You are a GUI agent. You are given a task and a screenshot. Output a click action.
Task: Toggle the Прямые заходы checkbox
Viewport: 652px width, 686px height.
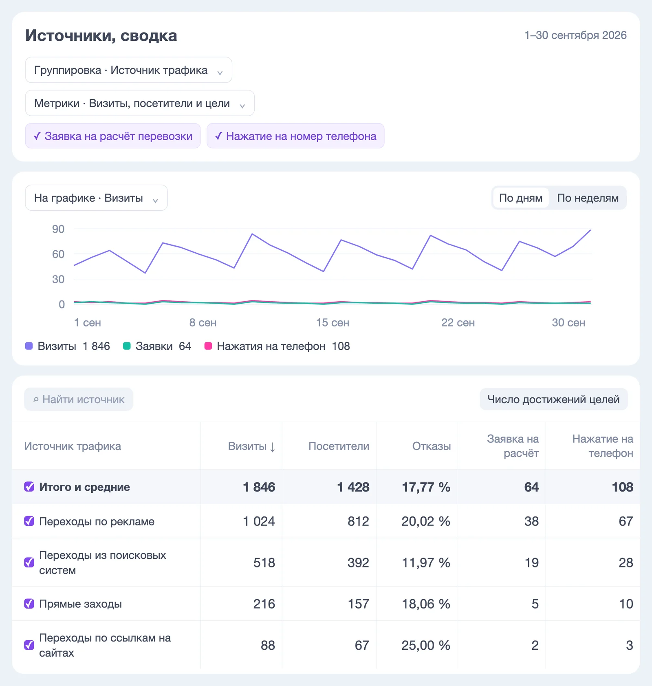[29, 604]
